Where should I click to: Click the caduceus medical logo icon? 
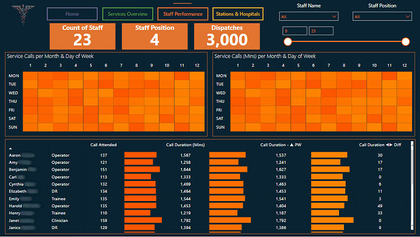point(23,14)
